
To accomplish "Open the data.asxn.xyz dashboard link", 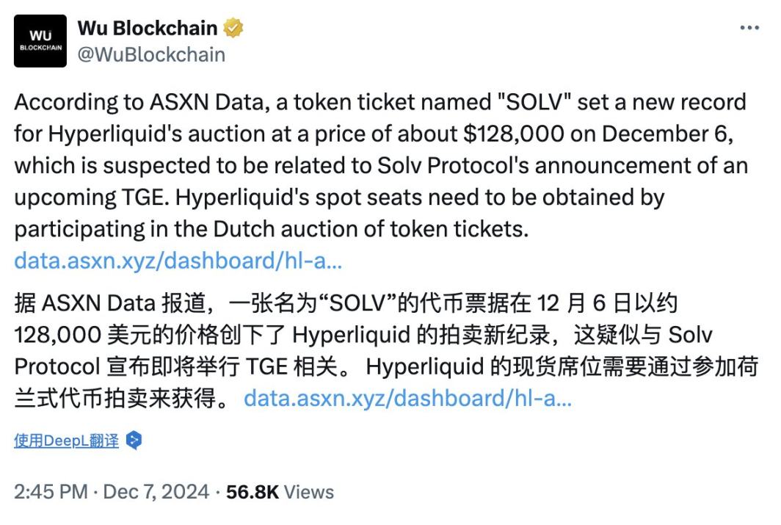I will coord(179,260).
